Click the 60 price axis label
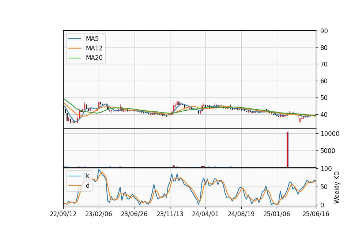 tap(324, 81)
